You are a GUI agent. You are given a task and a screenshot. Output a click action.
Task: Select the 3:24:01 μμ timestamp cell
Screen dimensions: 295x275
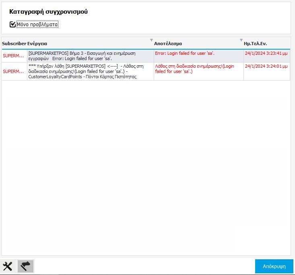point(266,67)
